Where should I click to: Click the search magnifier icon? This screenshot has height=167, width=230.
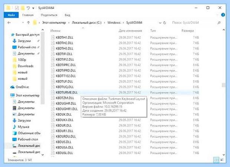coord(219,23)
